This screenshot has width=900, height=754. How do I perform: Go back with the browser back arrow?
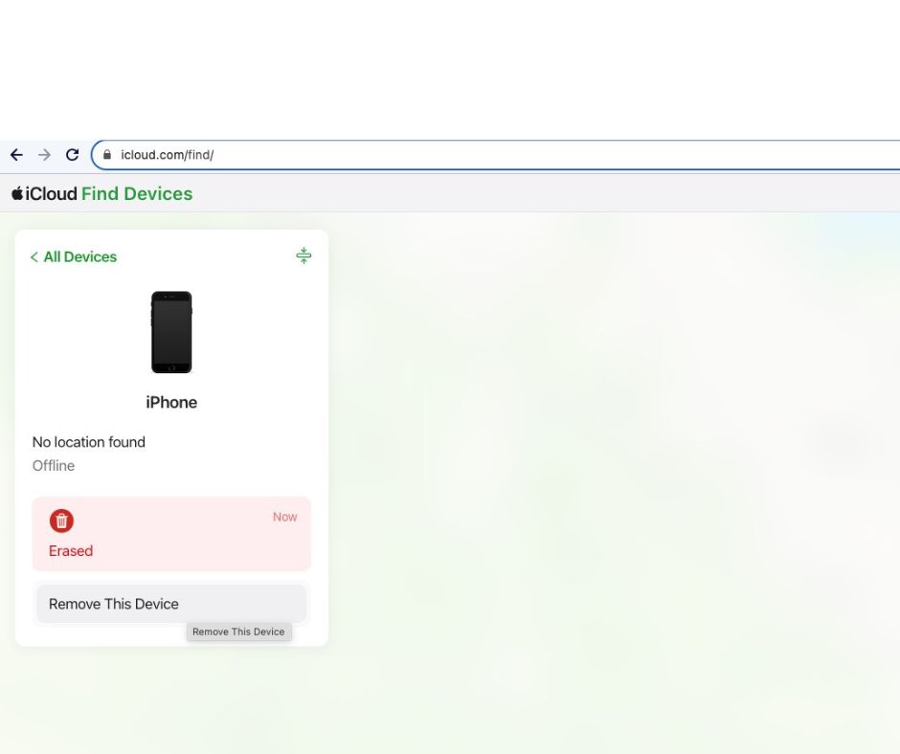point(16,155)
